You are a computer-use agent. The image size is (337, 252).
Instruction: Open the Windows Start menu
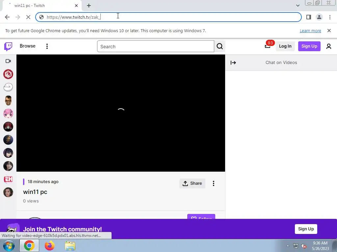pyautogui.click(x=9, y=245)
